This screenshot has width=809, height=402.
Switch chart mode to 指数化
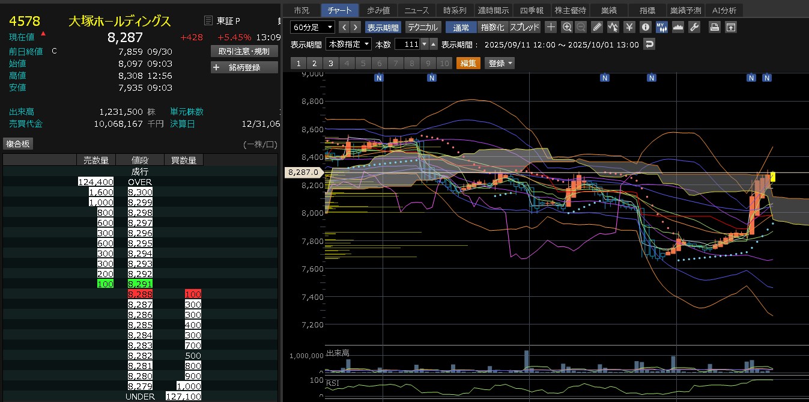(493, 27)
